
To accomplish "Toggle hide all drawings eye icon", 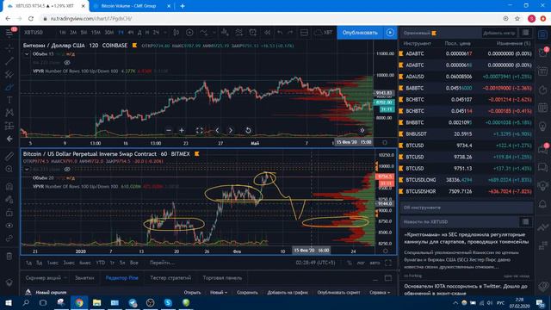I will (x=9, y=226).
